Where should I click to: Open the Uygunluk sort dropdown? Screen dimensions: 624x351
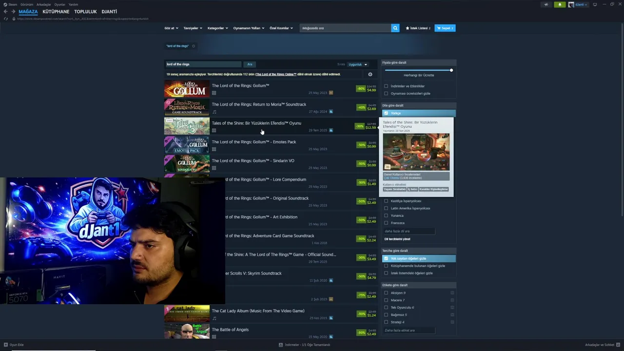358,64
